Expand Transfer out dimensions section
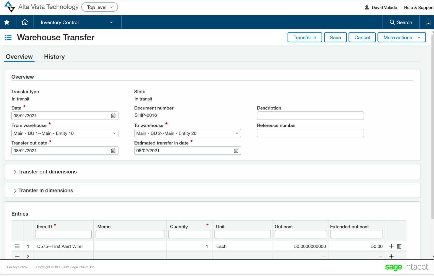Image resolution: width=434 pixels, height=276 pixels. (45, 172)
